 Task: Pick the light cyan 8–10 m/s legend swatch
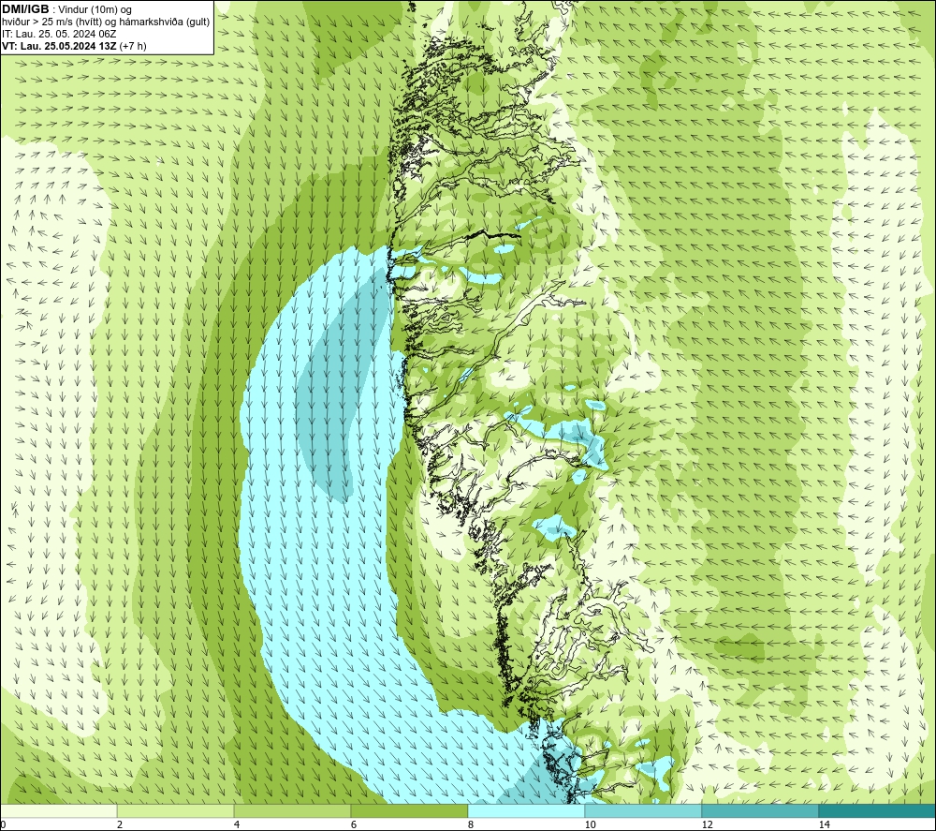click(x=526, y=810)
